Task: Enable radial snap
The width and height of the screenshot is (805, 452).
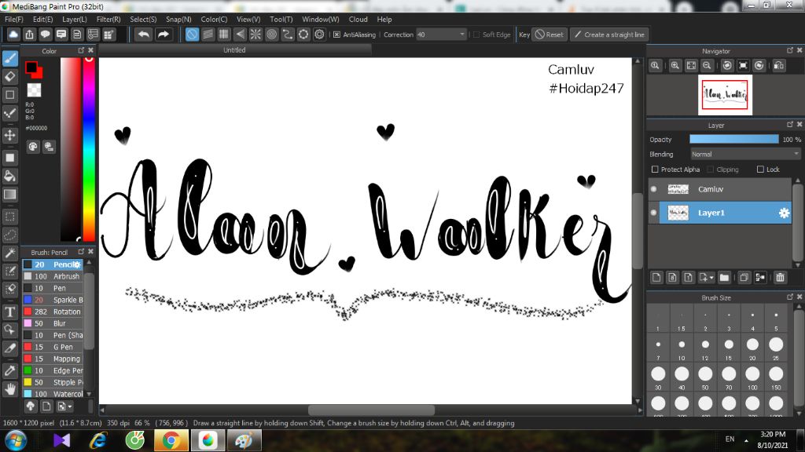Action: click(x=255, y=35)
